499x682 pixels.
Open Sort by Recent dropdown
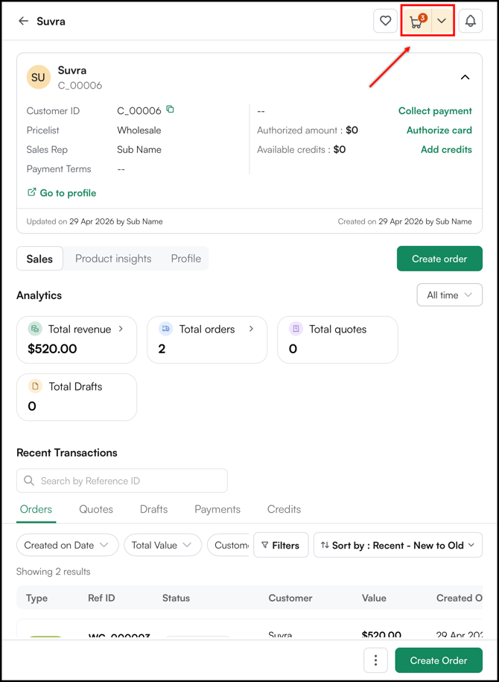point(398,545)
